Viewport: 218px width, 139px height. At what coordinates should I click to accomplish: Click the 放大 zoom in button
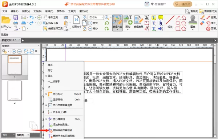(x=93, y=23)
